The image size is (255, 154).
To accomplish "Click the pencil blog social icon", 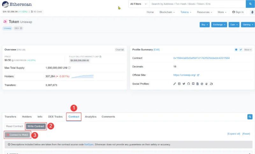I will coord(174,84).
